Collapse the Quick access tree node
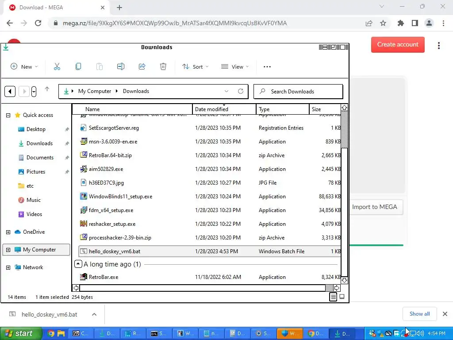The image size is (453, 340). 8,115
